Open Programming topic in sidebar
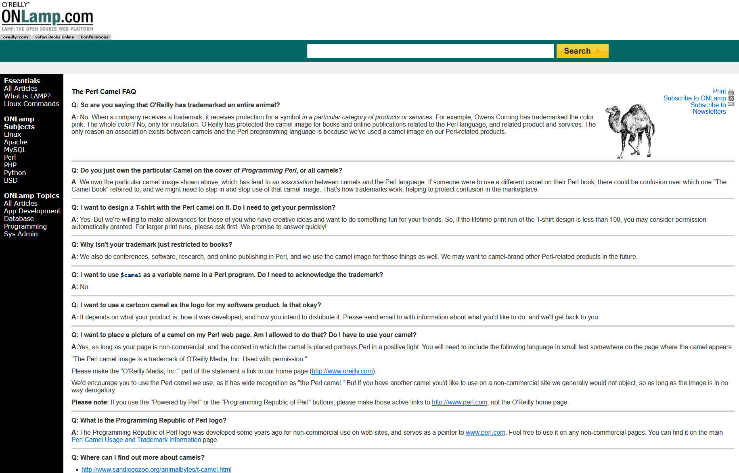739x473 pixels. click(x=25, y=226)
